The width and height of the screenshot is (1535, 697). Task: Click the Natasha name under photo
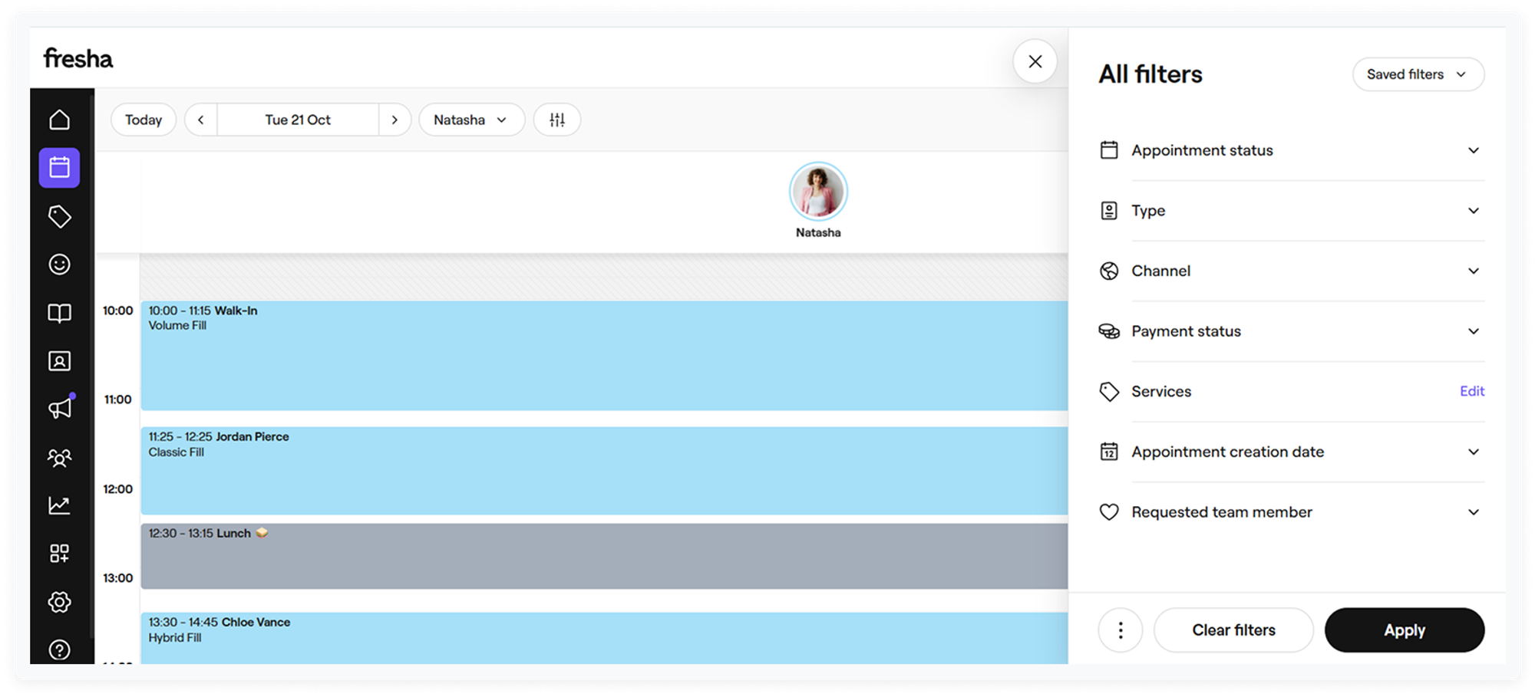point(818,232)
